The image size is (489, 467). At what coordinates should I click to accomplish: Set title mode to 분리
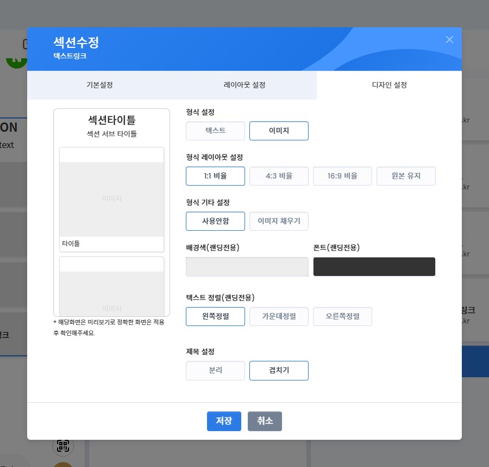click(x=215, y=370)
